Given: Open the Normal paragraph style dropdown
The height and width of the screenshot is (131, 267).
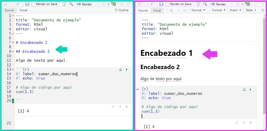Looking at the screenshot, I should [x=198, y=10].
